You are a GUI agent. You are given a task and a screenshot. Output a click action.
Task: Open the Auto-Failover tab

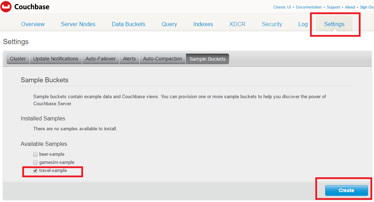point(100,59)
